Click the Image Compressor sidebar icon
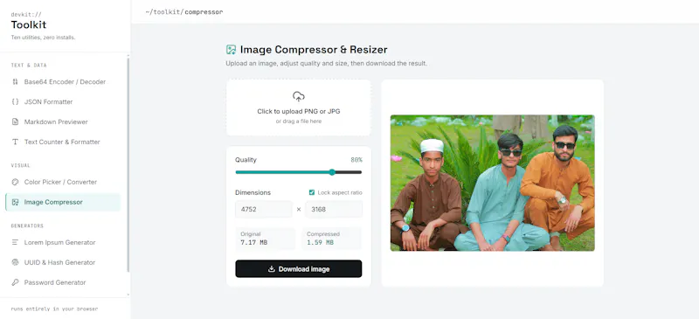The height and width of the screenshot is (319, 699). click(x=15, y=202)
